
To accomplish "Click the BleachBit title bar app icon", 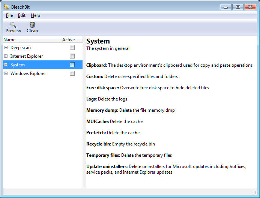I will click(x=7, y=7).
